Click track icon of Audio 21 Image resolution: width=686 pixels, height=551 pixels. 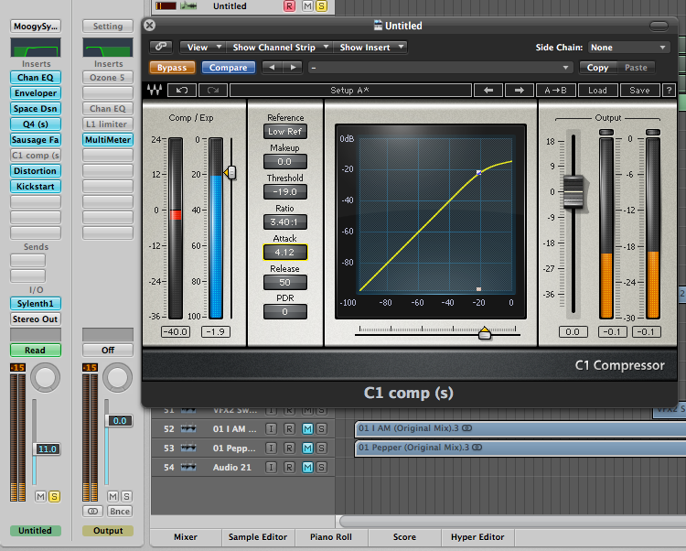point(188,468)
